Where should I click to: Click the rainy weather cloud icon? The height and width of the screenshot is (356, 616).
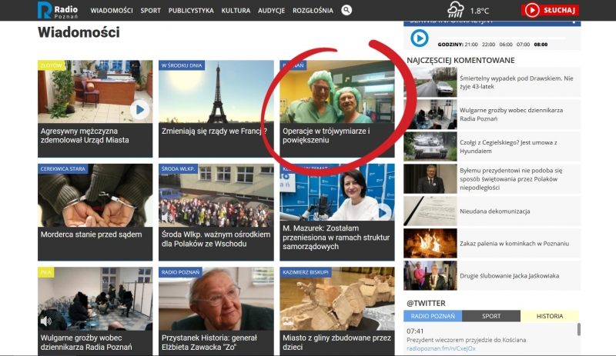click(x=456, y=10)
